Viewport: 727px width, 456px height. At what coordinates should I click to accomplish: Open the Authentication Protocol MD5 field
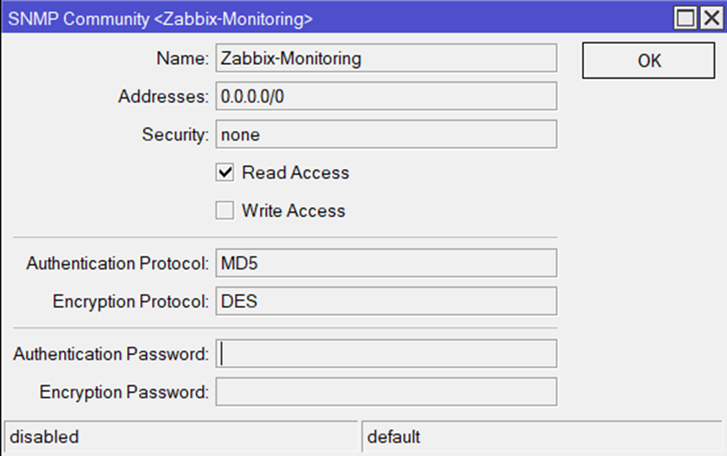pos(386,262)
